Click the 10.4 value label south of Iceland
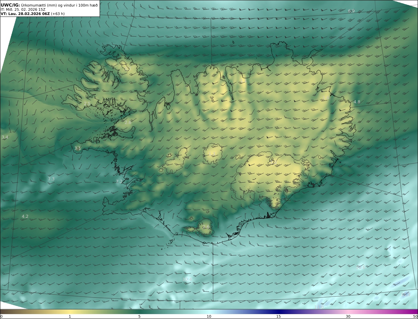Viewport: 418px width, 319px height. (187, 280)
